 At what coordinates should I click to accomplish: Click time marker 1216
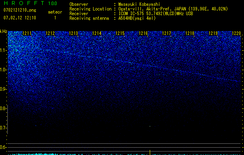click(x=143, y=33)
